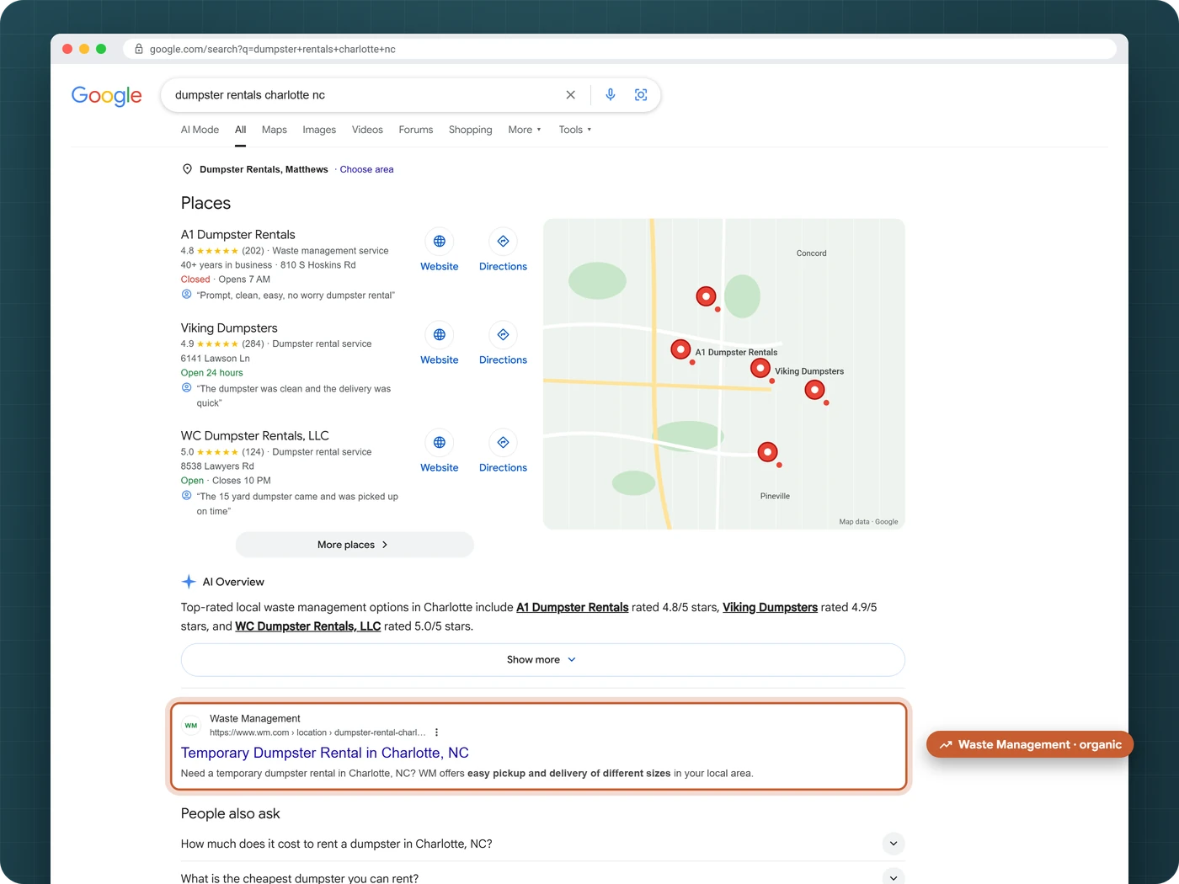Open the Viking Dumpsters place listing title
The image size is (1179, 884).
pyautogui.click(x=229, y=328)
